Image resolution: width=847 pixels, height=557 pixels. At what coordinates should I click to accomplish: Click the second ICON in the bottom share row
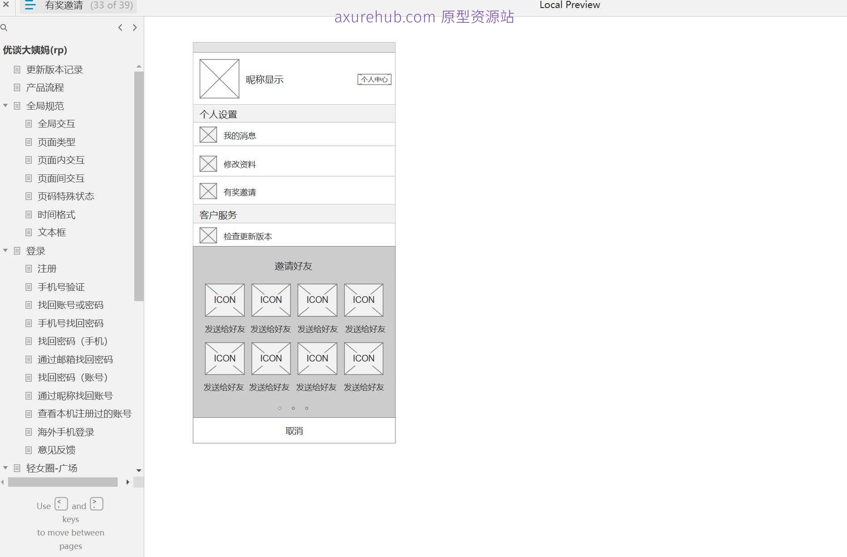point(271,358)
